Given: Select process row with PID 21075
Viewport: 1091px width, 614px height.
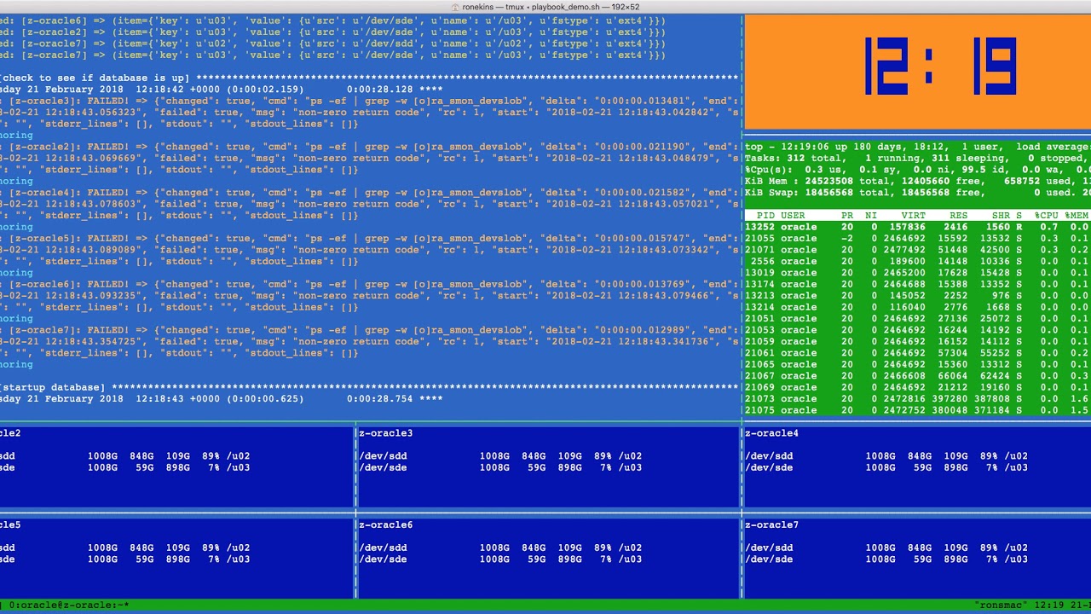Looking at the screenshot, I should [918, 410].
